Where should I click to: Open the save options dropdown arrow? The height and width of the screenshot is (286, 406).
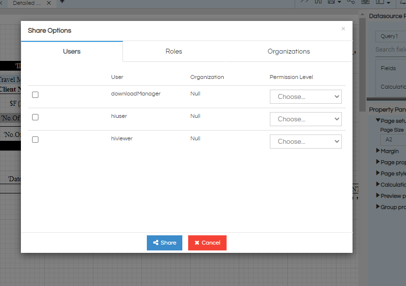tap(339, 2)
